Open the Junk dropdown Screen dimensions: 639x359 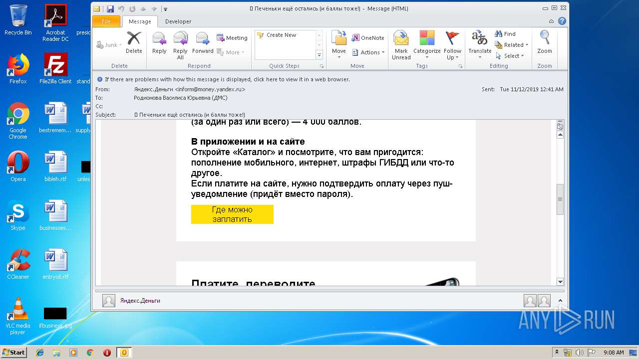(109, 45)
